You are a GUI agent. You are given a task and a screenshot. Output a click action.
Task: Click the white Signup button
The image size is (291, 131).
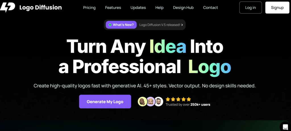(x=277, y=8)
